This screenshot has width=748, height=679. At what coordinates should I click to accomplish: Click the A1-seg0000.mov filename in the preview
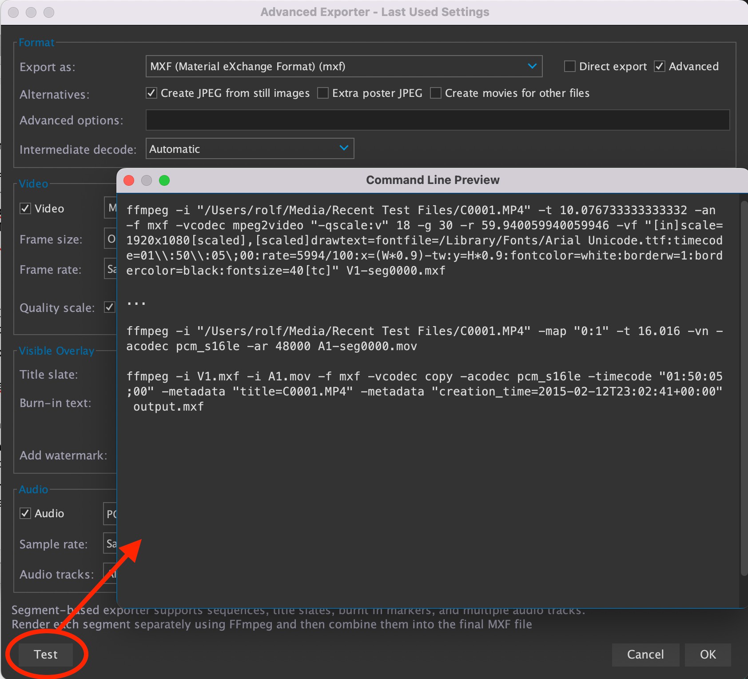[x=367, y=346]
